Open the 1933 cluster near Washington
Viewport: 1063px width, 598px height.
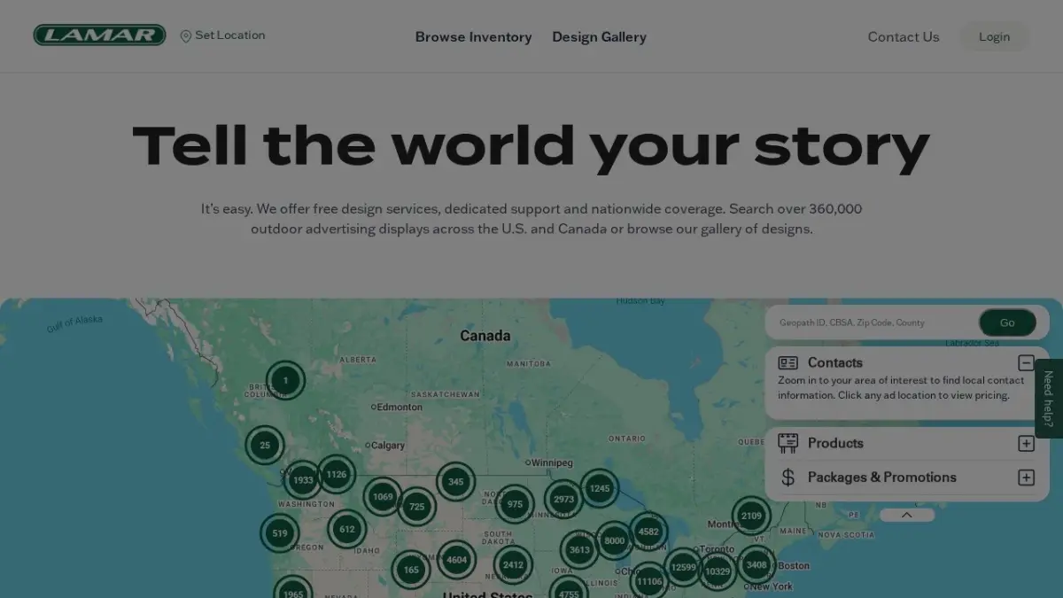pyautogui.click(x=303, y=480)
